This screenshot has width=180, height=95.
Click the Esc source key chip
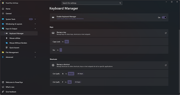(54, 50)
